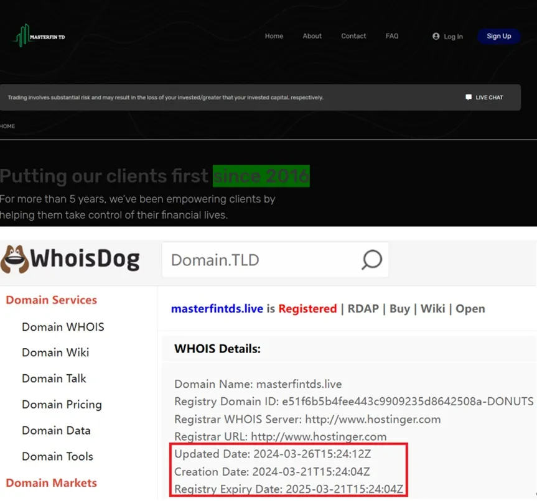
Task: Click the red Registered status text
Action: pyautogui.click(x=307, y=309)
